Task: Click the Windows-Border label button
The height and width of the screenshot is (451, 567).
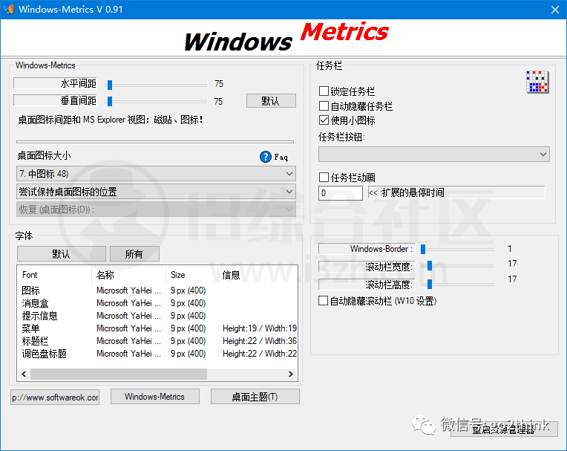Action: click(x=367, y=249)
